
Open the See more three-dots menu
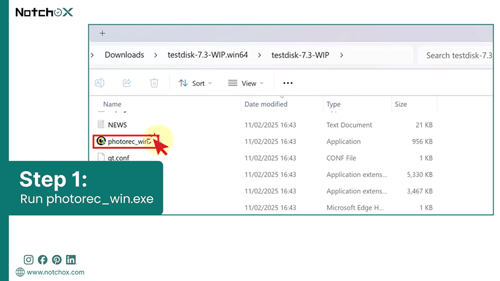[287, 83]
